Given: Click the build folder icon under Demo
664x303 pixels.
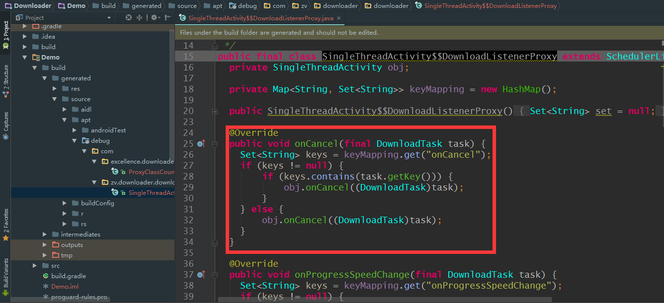Looking at the screenshot, I should [45, 67].
